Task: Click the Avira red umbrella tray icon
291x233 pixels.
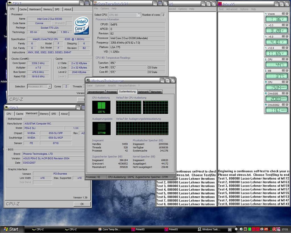Action: [x=274, y=229]
